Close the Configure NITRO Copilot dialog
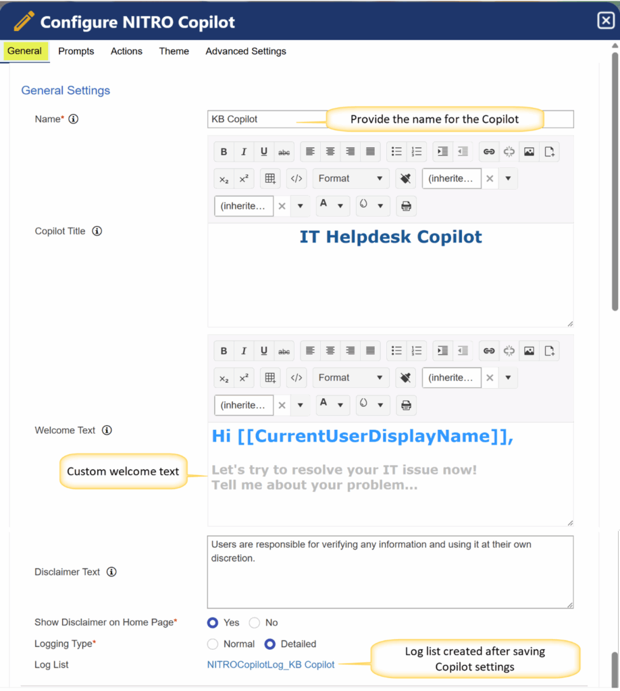 [606, 20]
